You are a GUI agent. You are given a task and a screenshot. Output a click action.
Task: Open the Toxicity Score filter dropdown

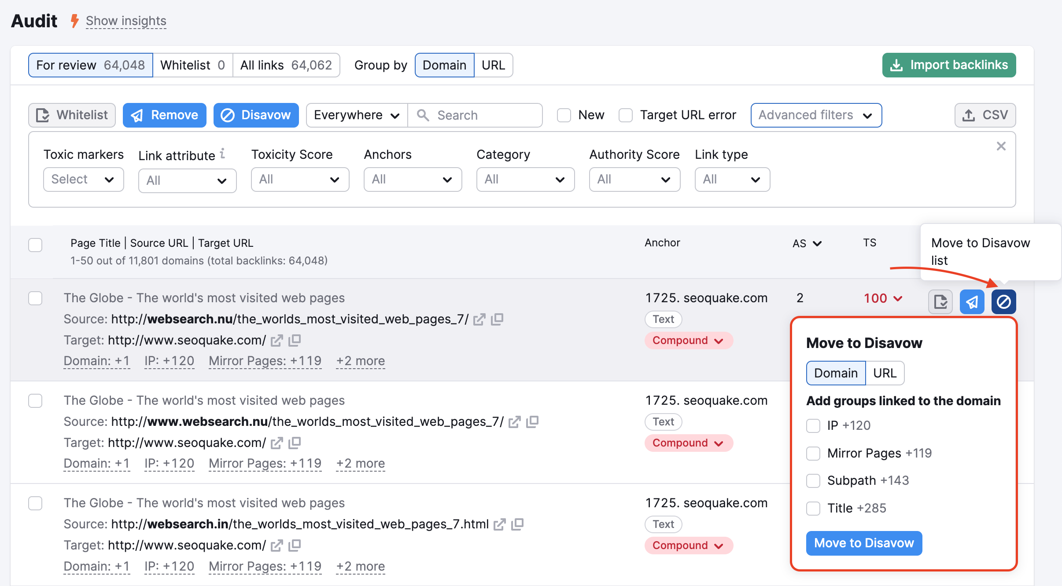tap(299, 179)
